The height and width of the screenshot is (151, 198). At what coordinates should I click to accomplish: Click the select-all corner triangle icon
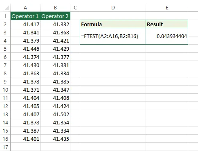[x=7, y=8]
